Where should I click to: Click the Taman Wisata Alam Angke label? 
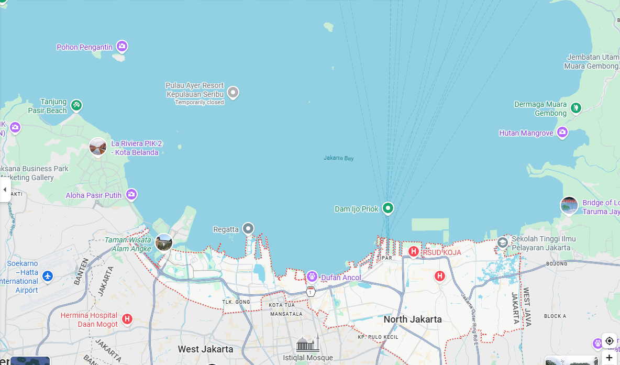pos(128,245)
